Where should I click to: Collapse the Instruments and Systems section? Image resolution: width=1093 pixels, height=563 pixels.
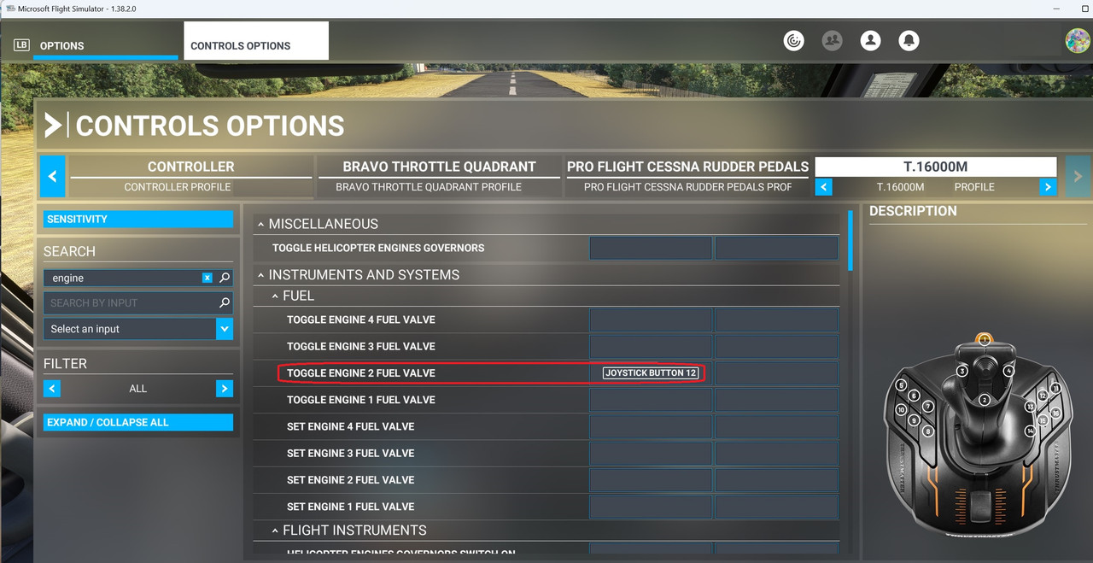[260, 275]
